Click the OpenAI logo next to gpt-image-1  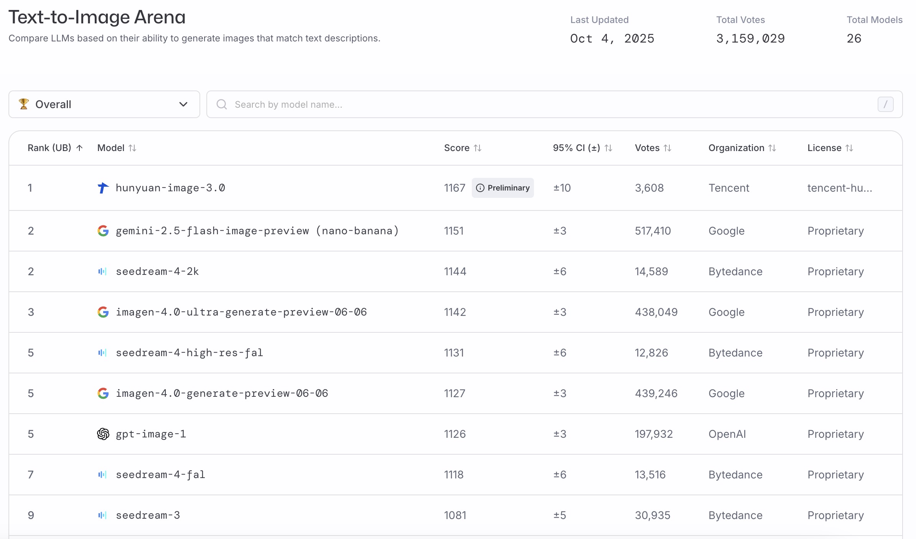point(103,434)
